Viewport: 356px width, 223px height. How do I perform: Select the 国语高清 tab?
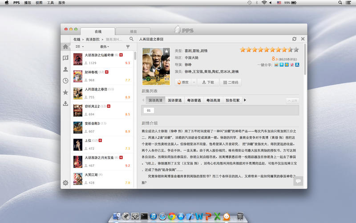(155, 100)
